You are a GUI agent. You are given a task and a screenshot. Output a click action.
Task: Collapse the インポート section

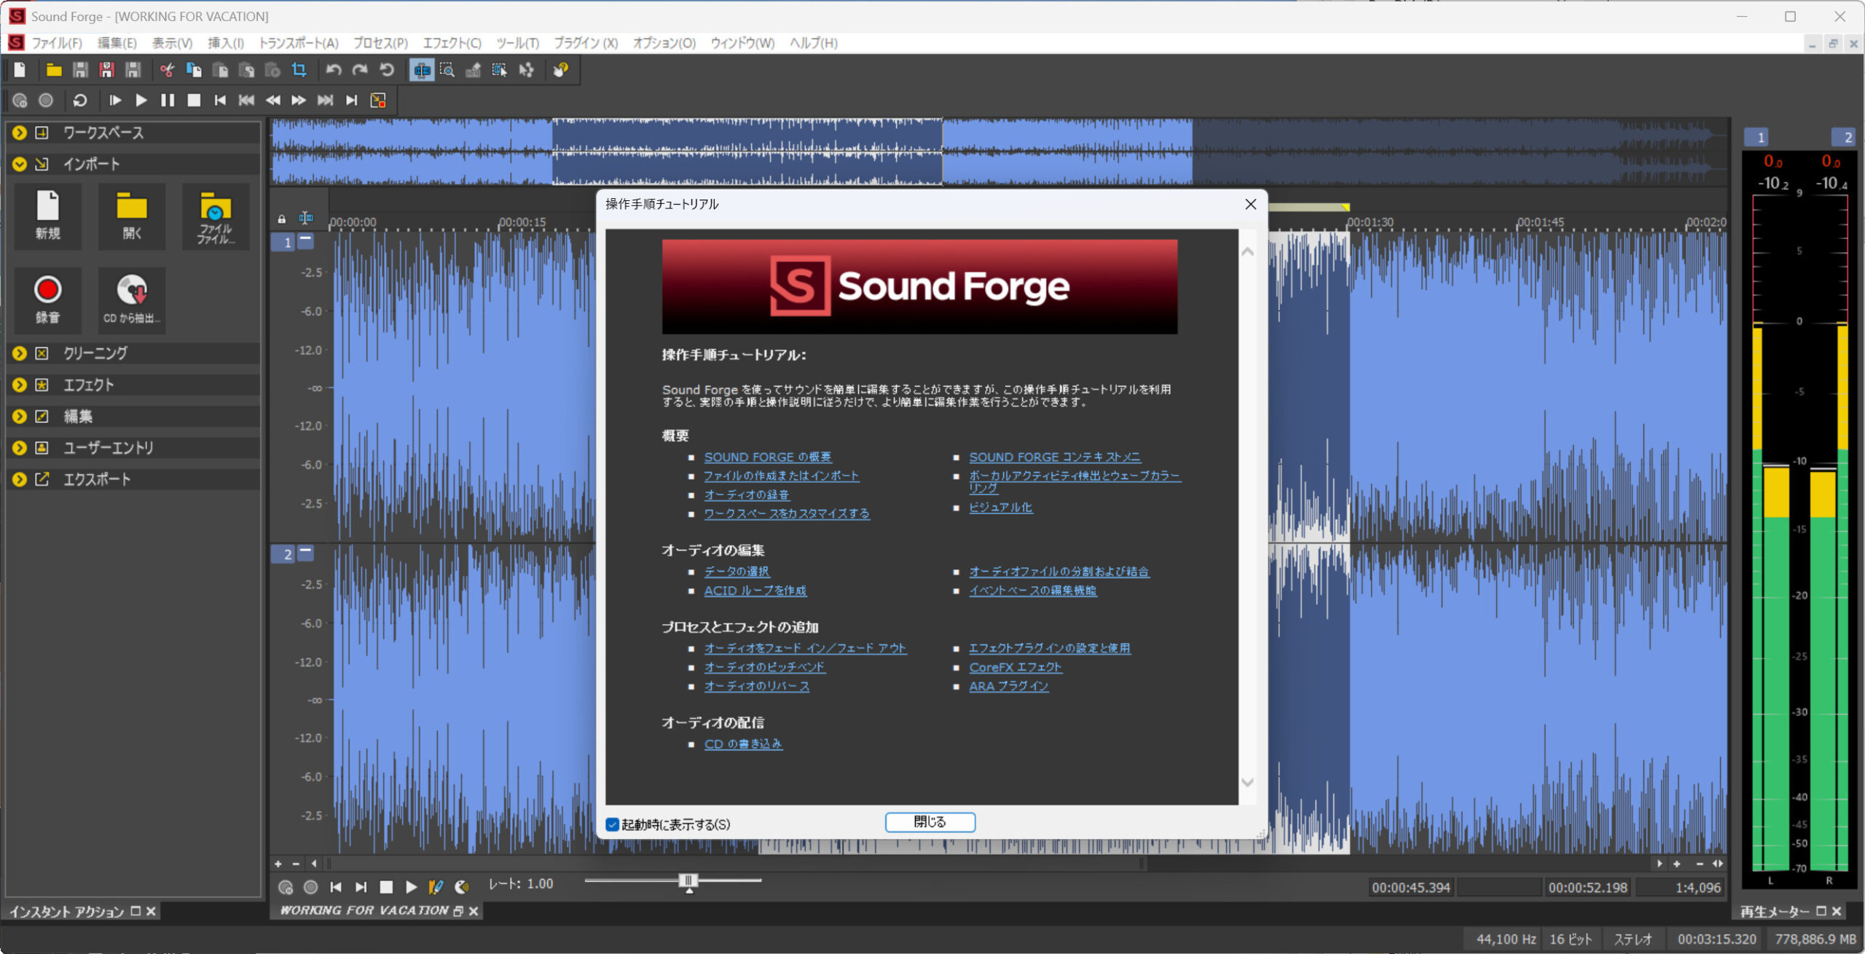pyautogui.click(x=20, y=164)
